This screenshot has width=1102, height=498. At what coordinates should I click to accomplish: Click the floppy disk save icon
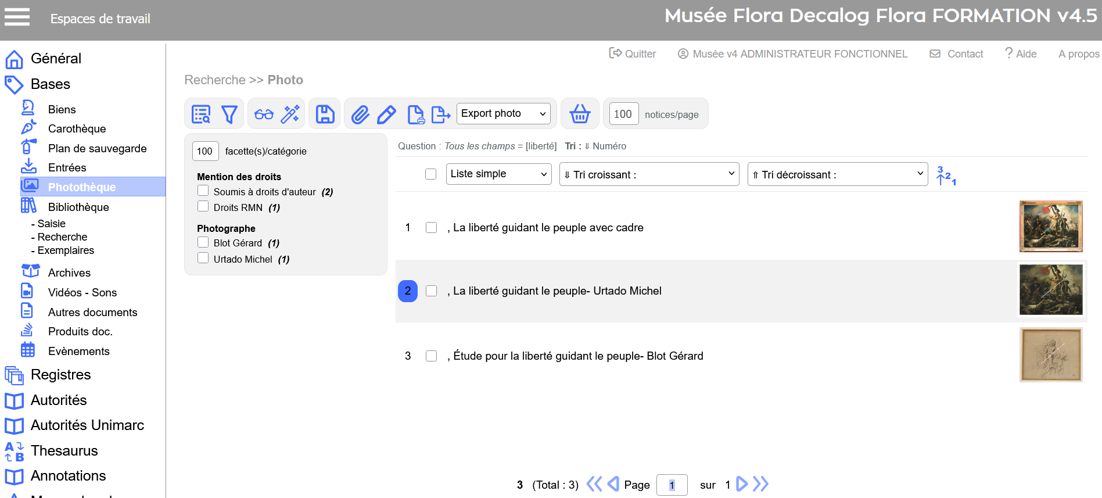click(325, 114)
